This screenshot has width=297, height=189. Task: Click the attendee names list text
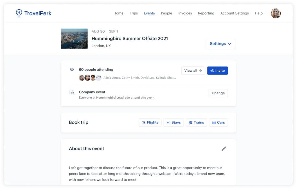[x=140, y=78]
